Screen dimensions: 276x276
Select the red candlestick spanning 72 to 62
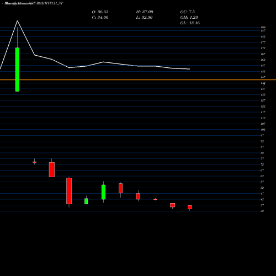coord(52,170)
